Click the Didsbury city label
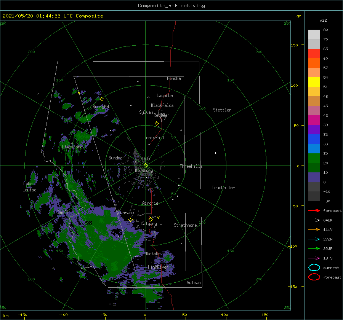Screen dimensions: 343x320 point(144,170)
